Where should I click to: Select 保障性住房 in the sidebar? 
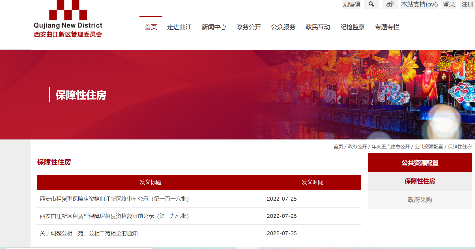point(420,181)
